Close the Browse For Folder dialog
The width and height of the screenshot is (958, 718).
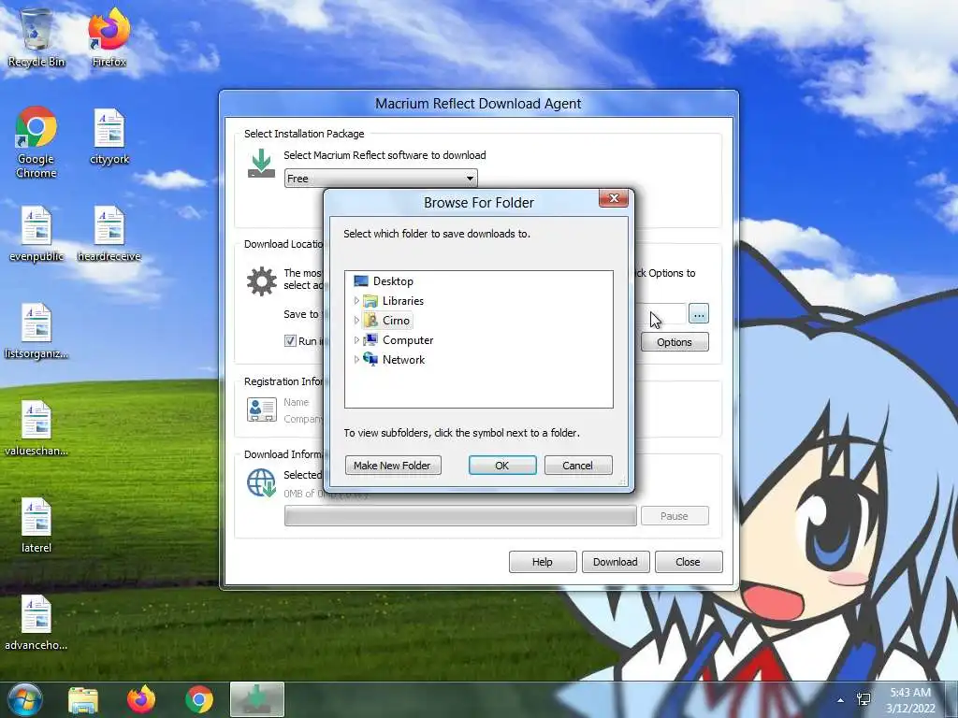614,198
